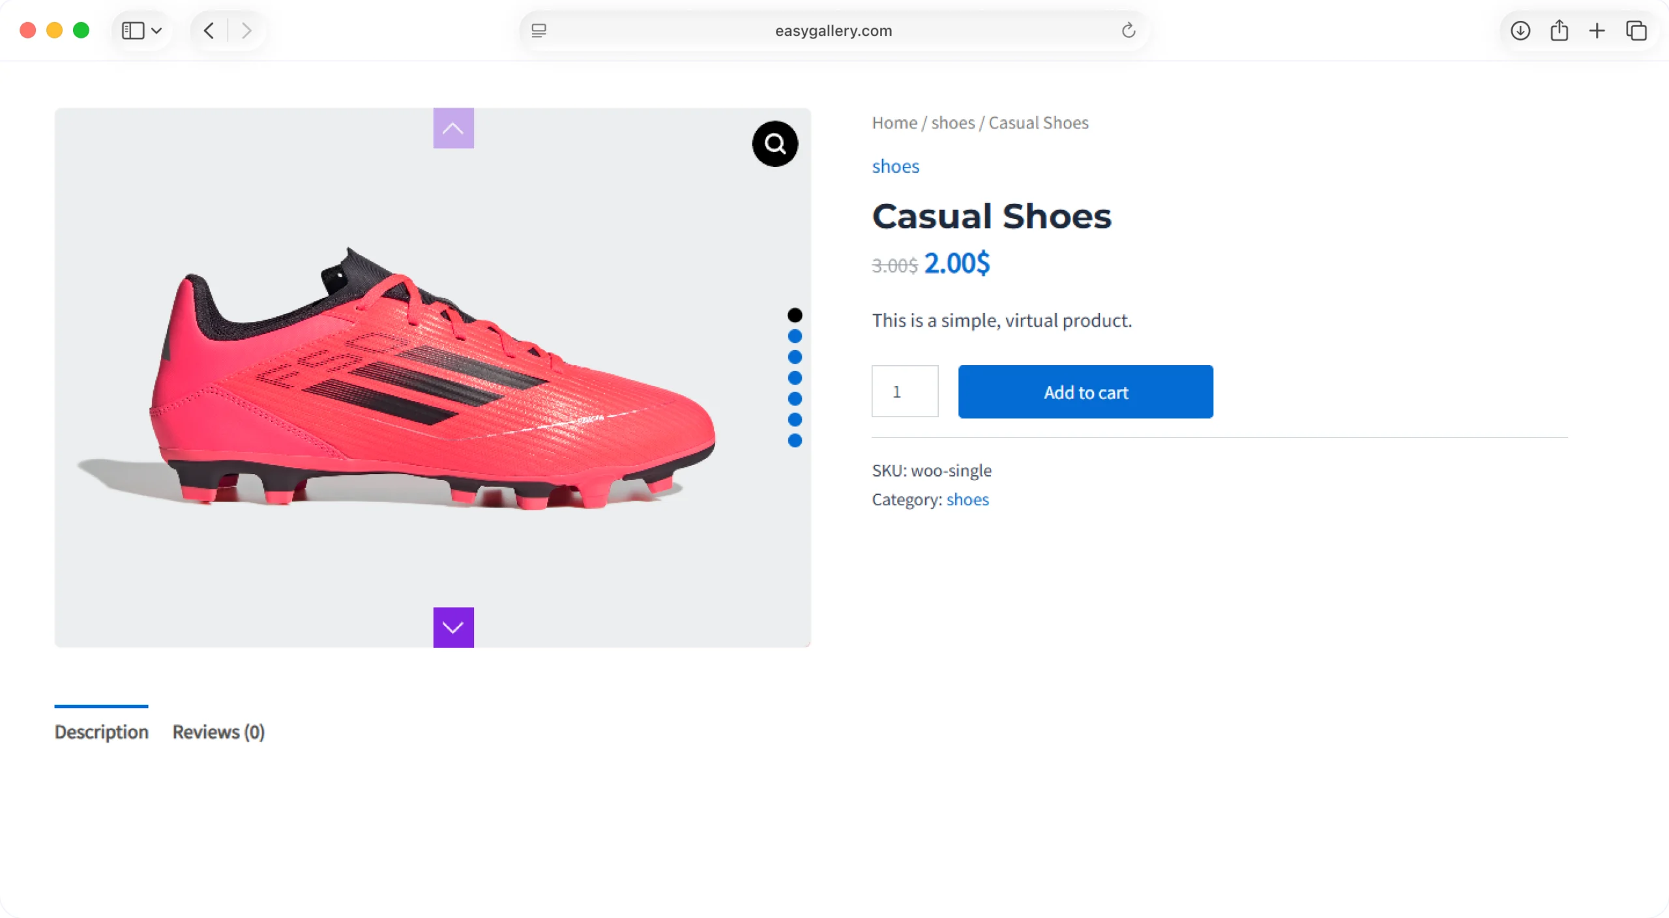1669x918 pixels.
Task: Select the first black gallery dot
Action: pyautogui.click(x=795, y=316)
